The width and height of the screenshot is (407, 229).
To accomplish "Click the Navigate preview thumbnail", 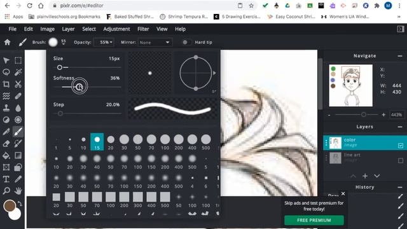I will point(350,85).
